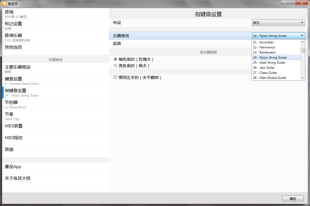Choose 27 - Clean Guitar from the list

pyautogui.click(x=276, y=73)
